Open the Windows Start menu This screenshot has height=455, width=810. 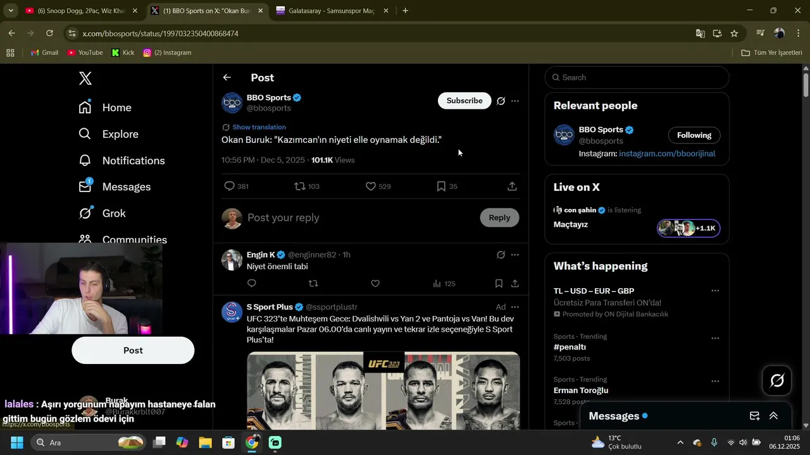[16, 442]
